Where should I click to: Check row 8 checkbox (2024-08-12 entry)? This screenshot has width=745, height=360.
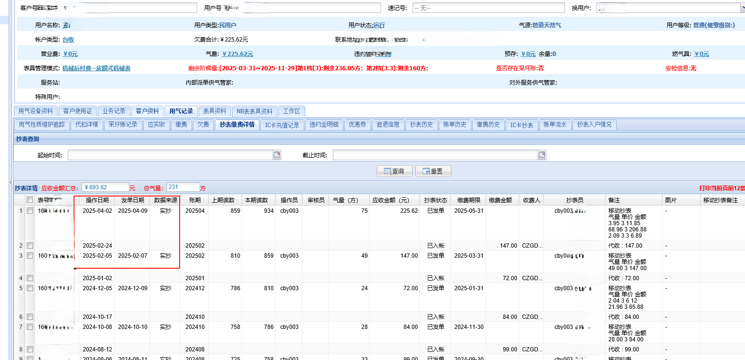pyautogui.click(x=30, y=349)
